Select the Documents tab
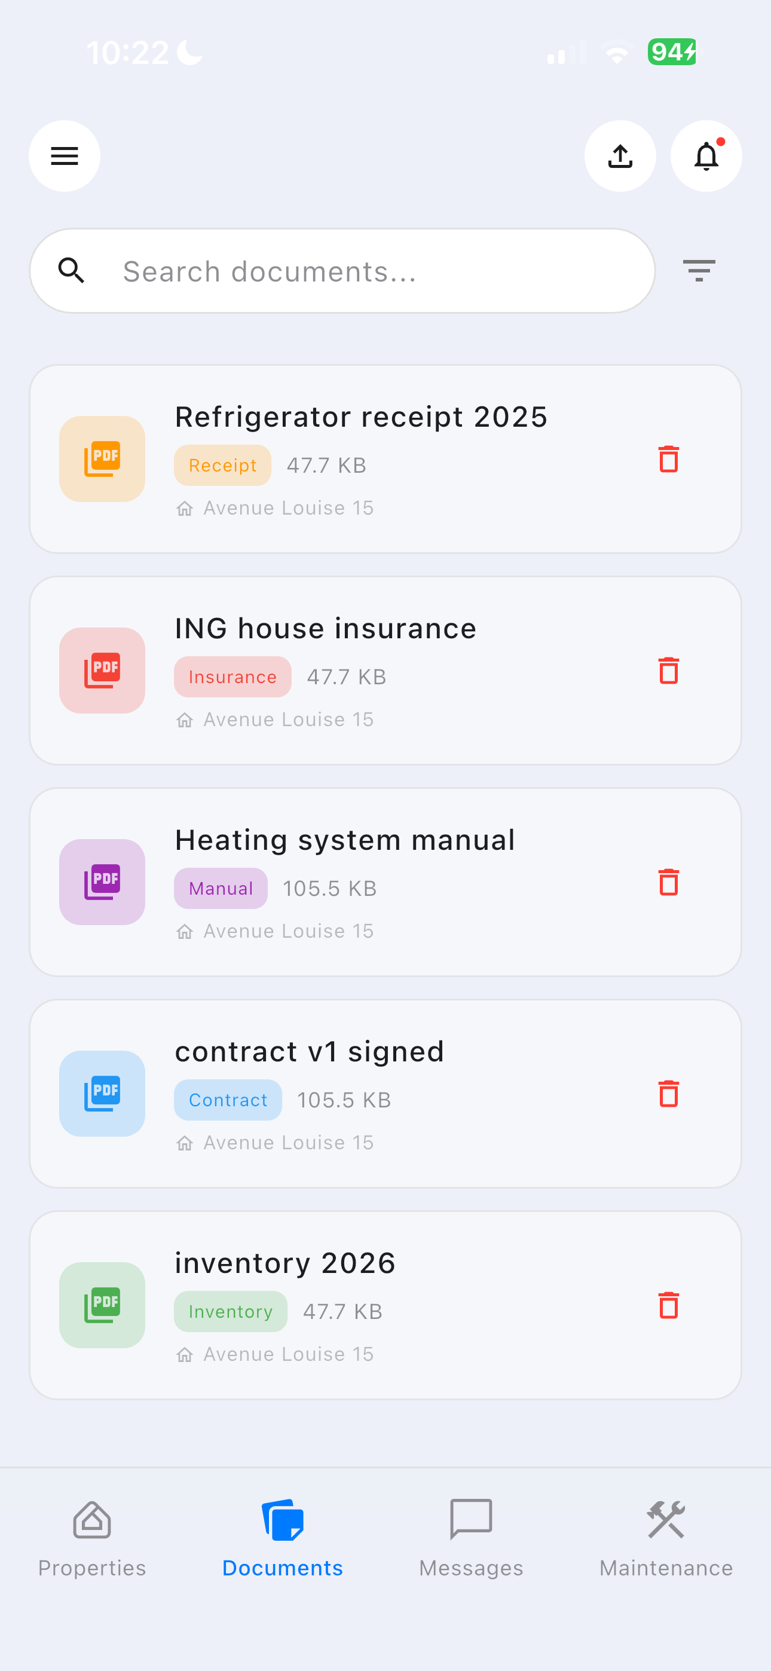Viewport: 771px width, 1671px height. (x=282, y=1537)
